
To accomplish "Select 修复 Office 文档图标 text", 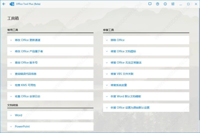I will [123, 51].
